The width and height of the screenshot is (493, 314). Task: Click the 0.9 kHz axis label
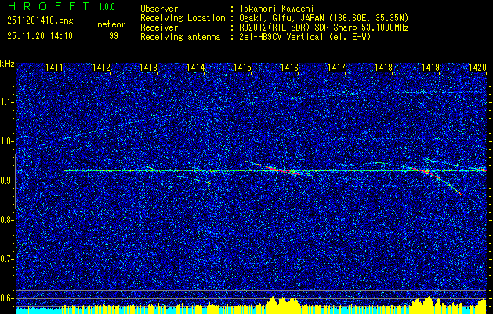tap(6, 181)
